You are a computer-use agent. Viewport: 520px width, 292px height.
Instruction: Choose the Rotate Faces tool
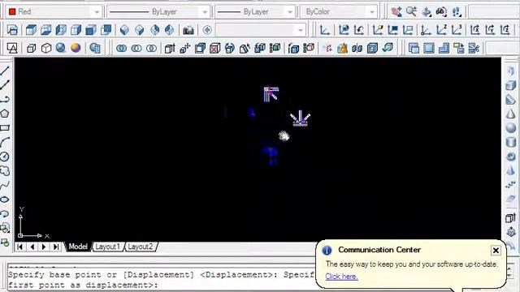[x=230, y=49]
